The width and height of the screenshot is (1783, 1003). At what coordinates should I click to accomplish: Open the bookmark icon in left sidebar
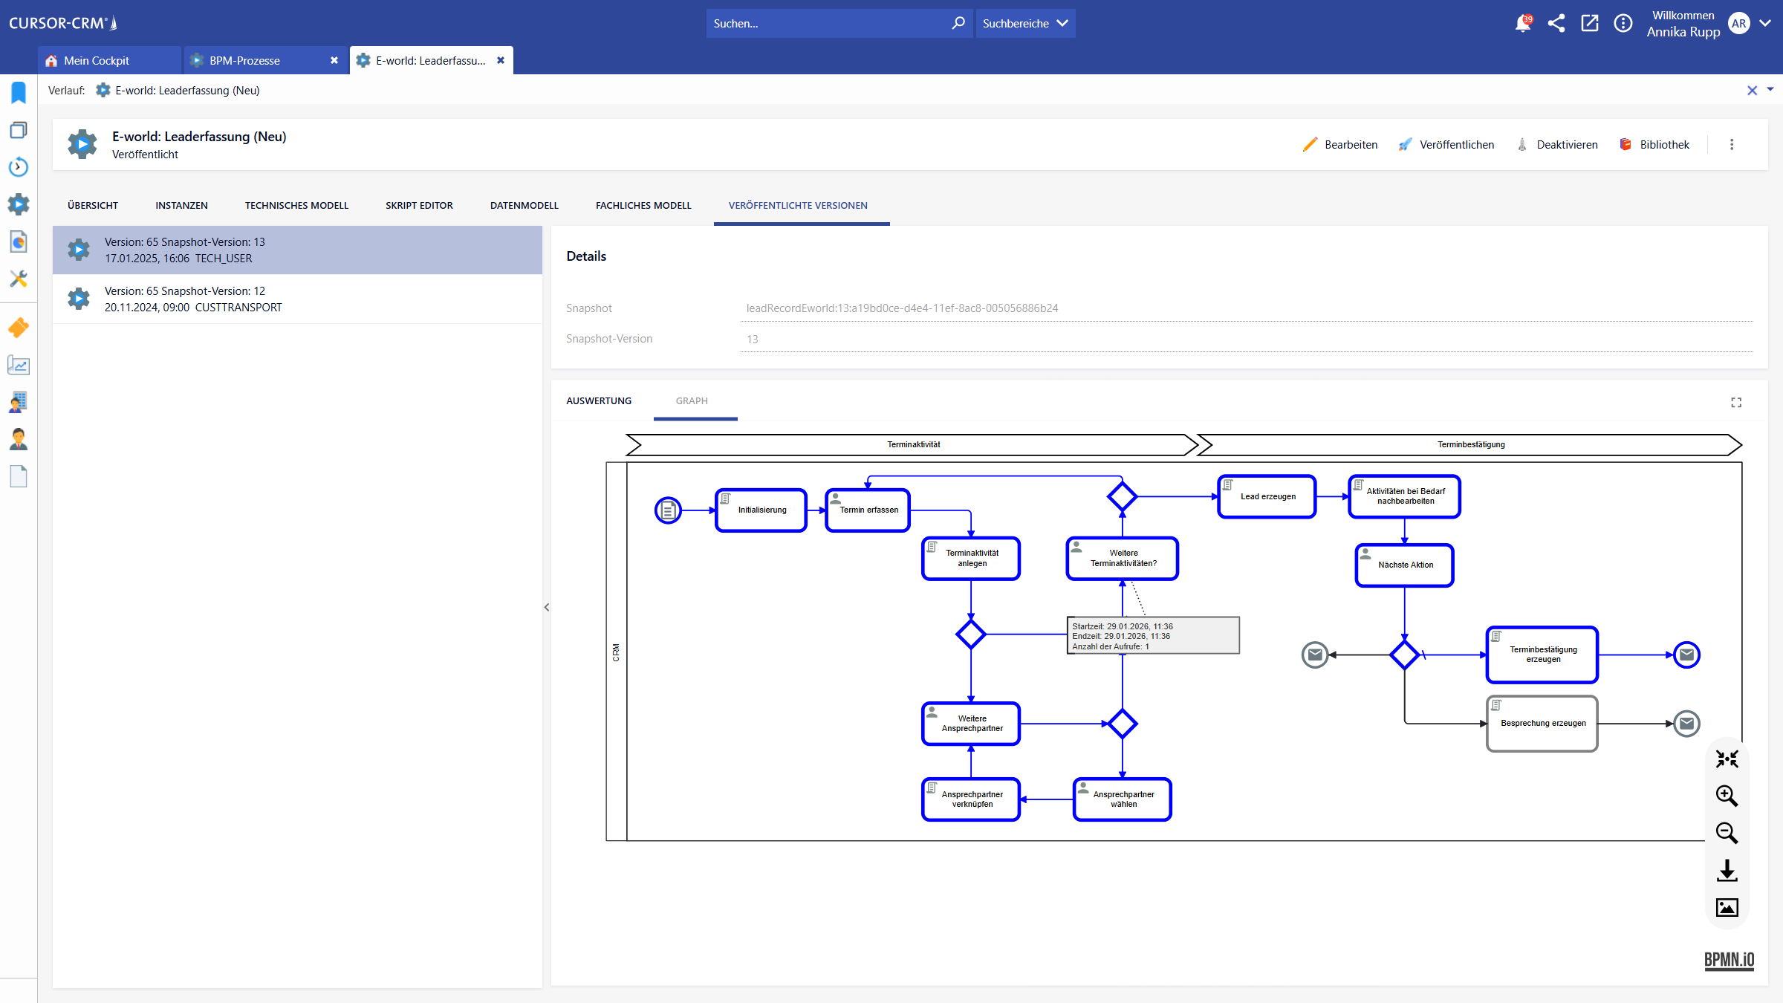(19, 92)
